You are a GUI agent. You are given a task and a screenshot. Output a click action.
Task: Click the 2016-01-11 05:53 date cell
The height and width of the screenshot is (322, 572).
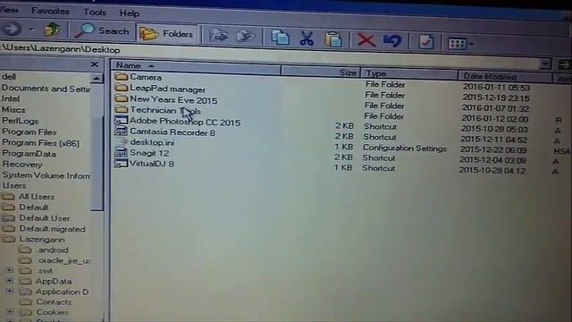pos(496,88)
